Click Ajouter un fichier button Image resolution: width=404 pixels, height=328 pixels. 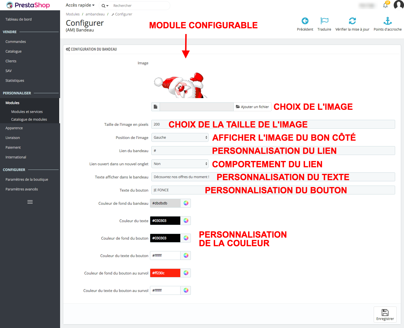252,107
